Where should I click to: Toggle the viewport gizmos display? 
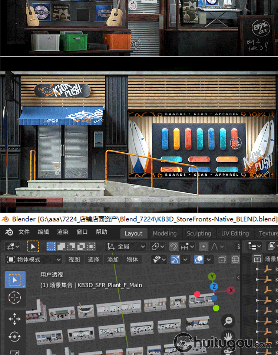(x=175, y=260)
